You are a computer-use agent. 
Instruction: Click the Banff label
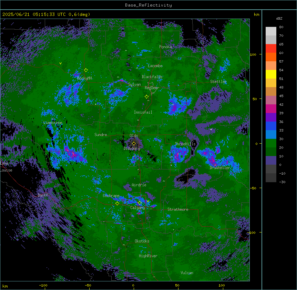(43, 195)
